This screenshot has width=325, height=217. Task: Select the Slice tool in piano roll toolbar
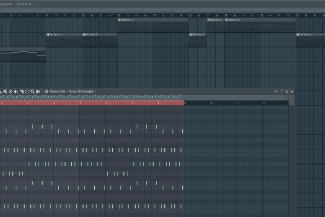(22, 91)
